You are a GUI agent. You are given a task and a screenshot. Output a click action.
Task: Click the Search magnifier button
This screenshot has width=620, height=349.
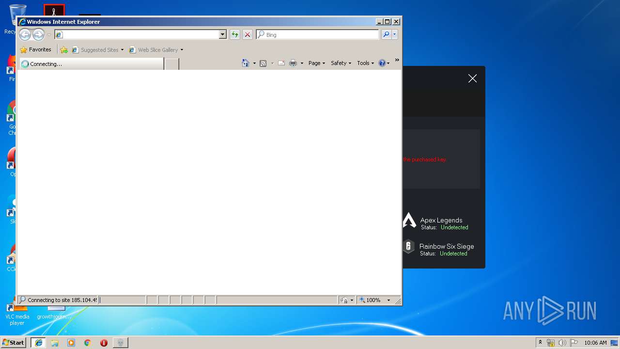click(x=386, y=34)
